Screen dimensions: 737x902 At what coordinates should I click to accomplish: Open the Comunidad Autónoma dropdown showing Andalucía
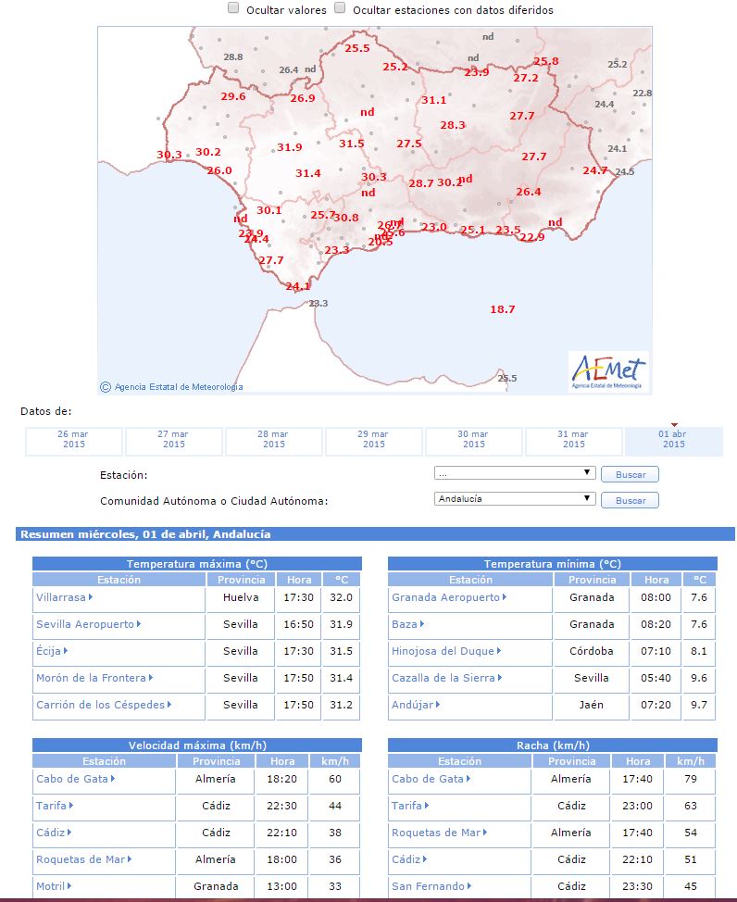[515, 499]
